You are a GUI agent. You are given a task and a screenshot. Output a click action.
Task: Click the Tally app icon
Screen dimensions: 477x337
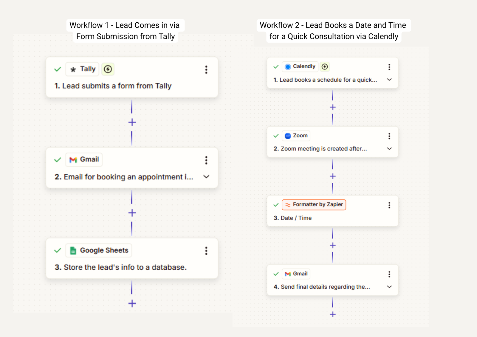click(x=73, y=69)
